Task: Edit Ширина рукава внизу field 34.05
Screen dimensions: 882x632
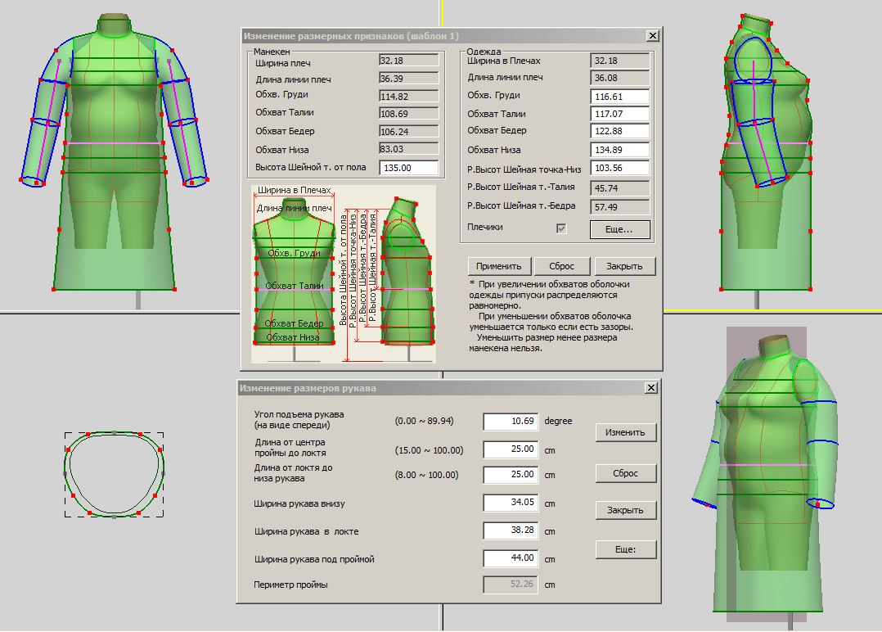Action: click(511, 502)
